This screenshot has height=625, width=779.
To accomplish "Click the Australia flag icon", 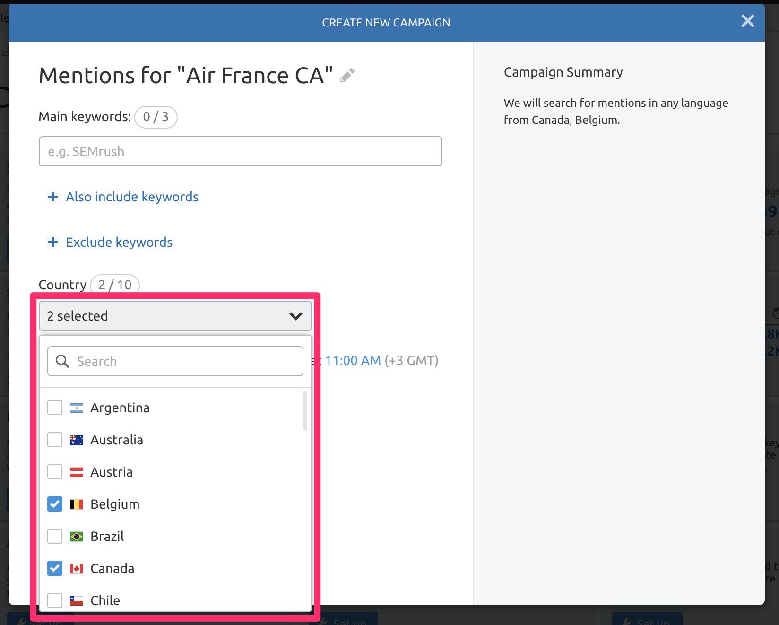I will coord(77,440).
